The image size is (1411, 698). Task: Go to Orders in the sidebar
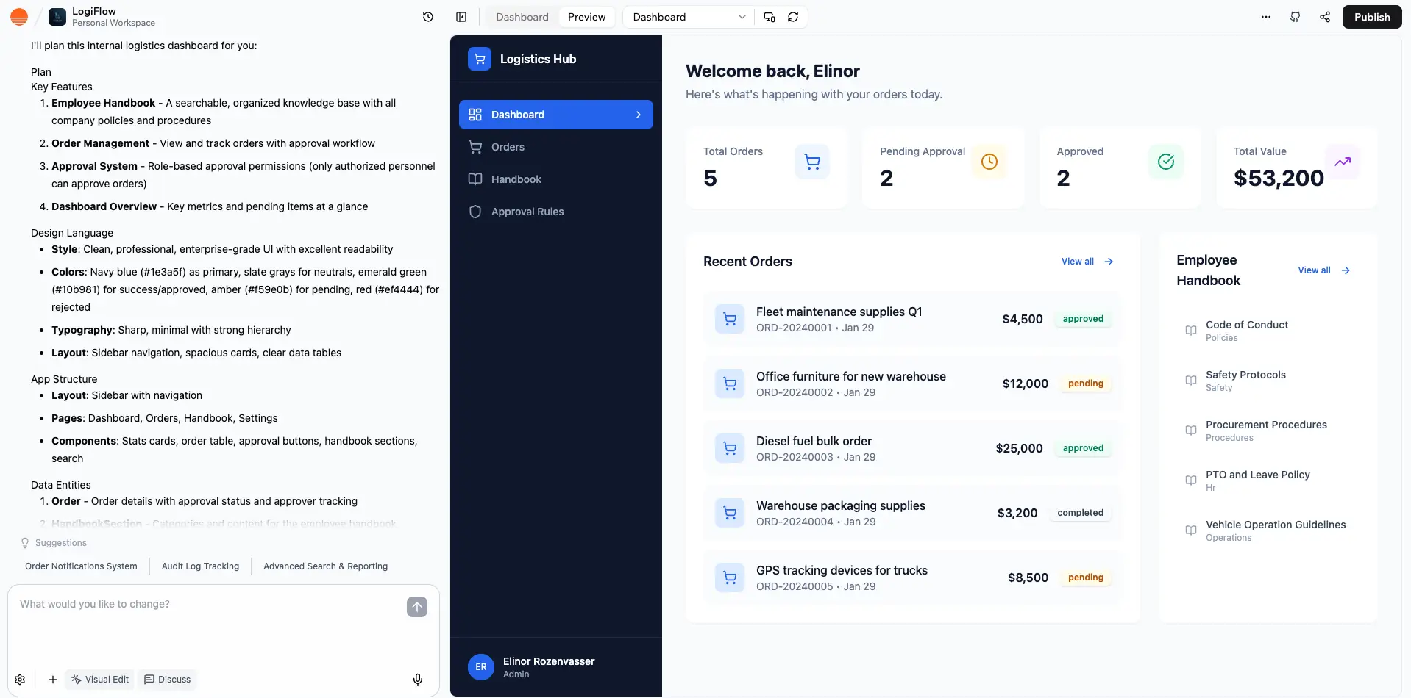point(507,146)
